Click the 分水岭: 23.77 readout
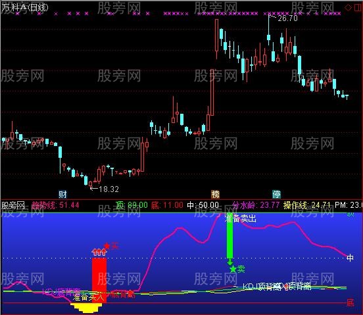363x315 pixels. tap(256, 205)
